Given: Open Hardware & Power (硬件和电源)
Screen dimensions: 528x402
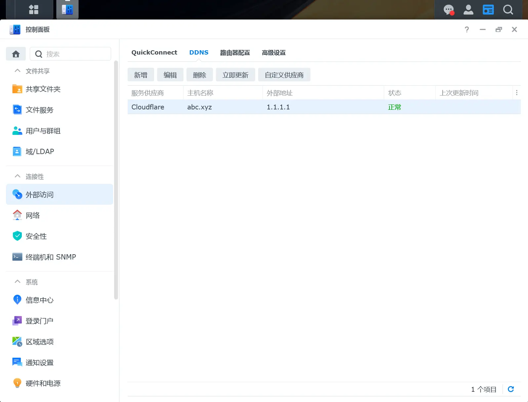Looking at the screenshot, I should pyautogui.click(x=60, y=383).
